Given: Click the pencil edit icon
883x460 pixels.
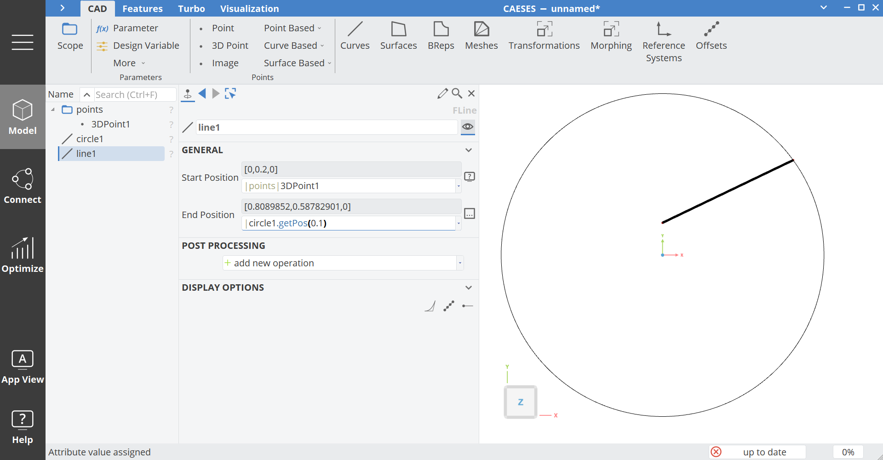Looking at the screenshot, I should [x=442, y=93].
